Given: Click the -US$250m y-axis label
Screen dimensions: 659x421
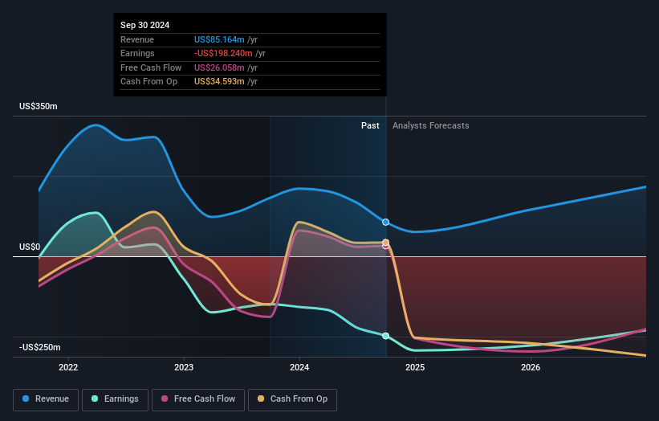Looking at the screenshot, I should 40,347.
